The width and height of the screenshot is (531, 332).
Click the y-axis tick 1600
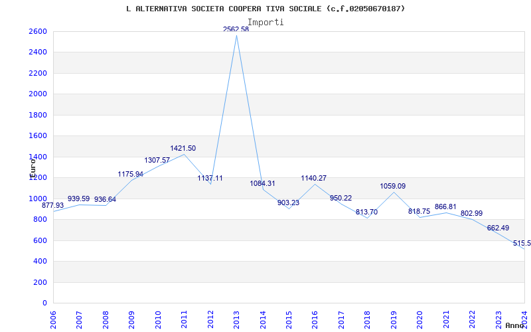pyautogui.click(x=38, y=136)
